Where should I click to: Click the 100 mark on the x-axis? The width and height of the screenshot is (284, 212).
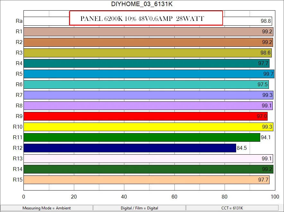click(275, 197)
